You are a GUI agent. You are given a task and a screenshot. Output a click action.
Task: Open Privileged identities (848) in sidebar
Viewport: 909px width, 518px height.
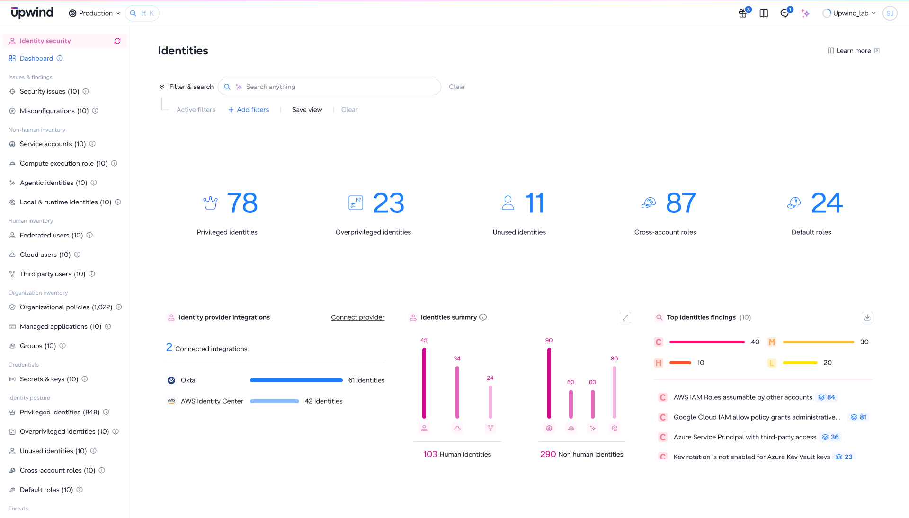60,413
